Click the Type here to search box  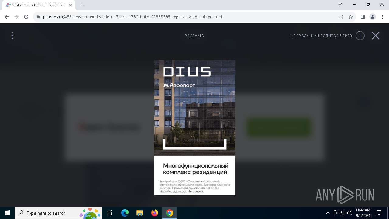coord(58,213)
